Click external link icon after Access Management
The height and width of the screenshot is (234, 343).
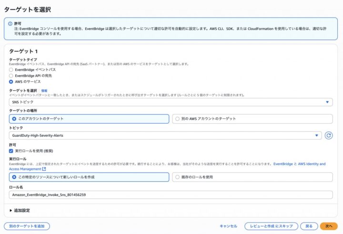44,169
